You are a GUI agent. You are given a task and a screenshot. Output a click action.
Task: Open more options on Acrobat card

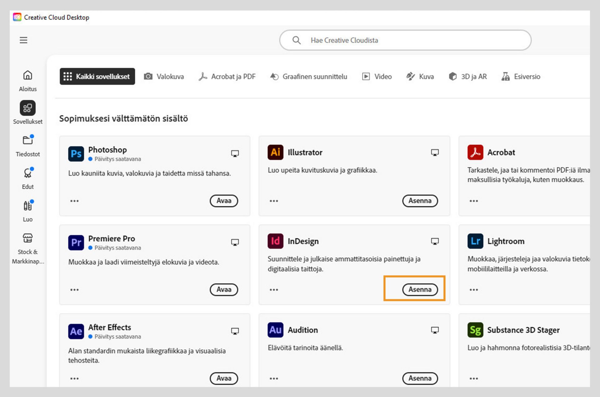(x=473, y=201)
